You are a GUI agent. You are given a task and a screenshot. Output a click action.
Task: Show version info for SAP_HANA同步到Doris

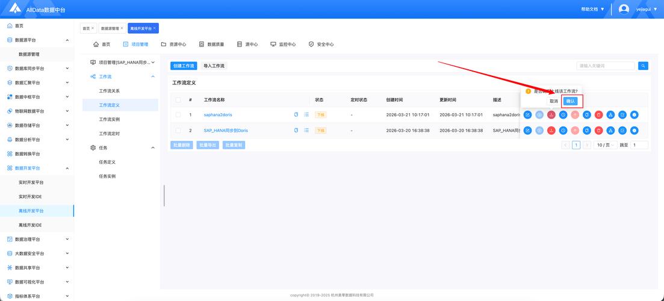tap(635, 131)
